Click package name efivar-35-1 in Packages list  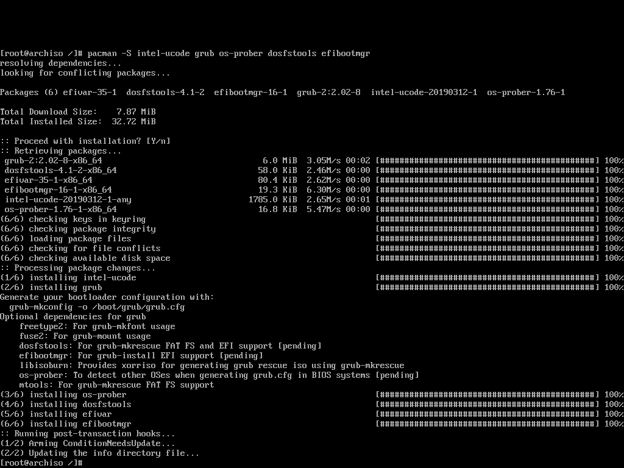tap(90, 93)
